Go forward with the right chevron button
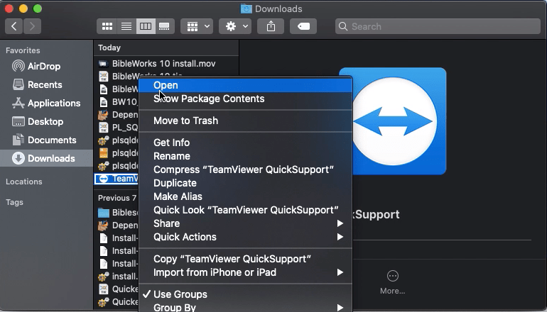Viewport: 547px width, 312px height. click(33, 26)
